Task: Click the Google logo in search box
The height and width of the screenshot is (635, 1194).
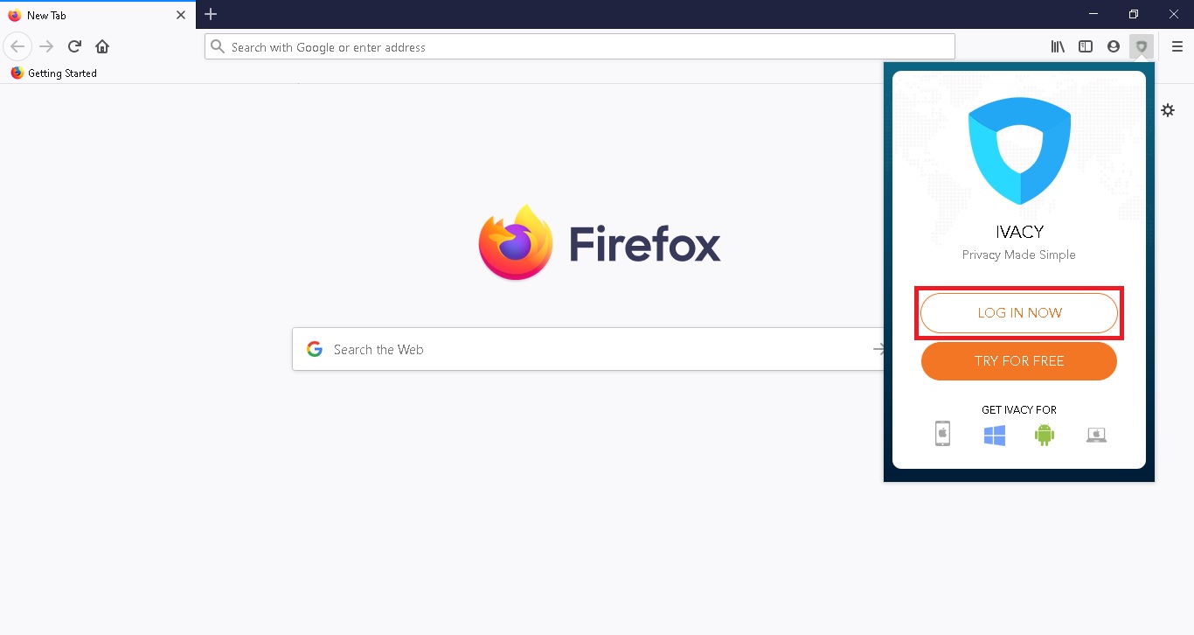Action: pyautogui.click(x=315, y=349)
